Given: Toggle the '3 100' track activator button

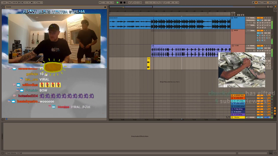Looking at the screenshot, I should coord(260,45).
